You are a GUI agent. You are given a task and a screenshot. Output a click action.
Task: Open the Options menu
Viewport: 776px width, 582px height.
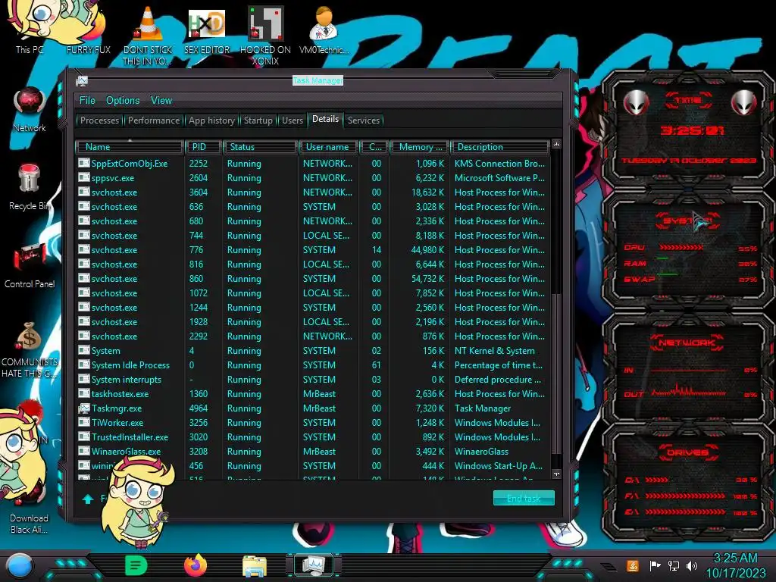[x=123, y=101]
